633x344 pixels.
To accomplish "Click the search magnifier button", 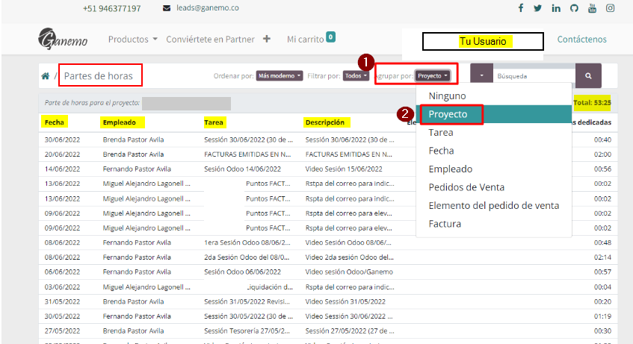I will pos(588,75).
